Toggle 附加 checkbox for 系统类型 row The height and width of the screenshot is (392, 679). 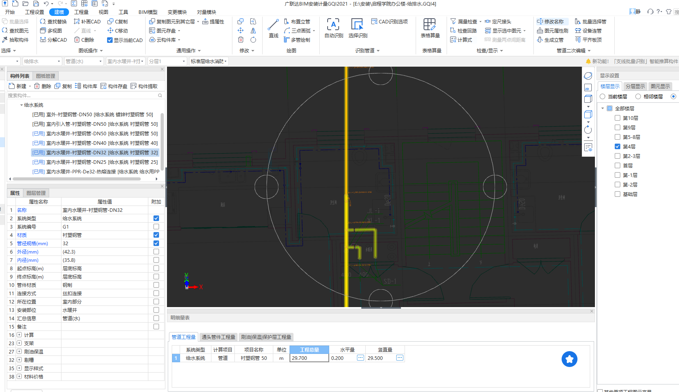coord(156,218)
